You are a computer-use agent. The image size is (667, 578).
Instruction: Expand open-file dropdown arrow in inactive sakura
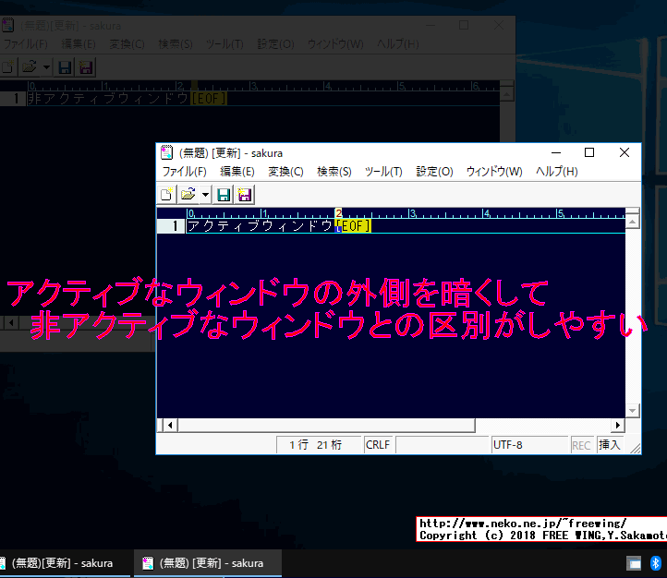[46, 66]
